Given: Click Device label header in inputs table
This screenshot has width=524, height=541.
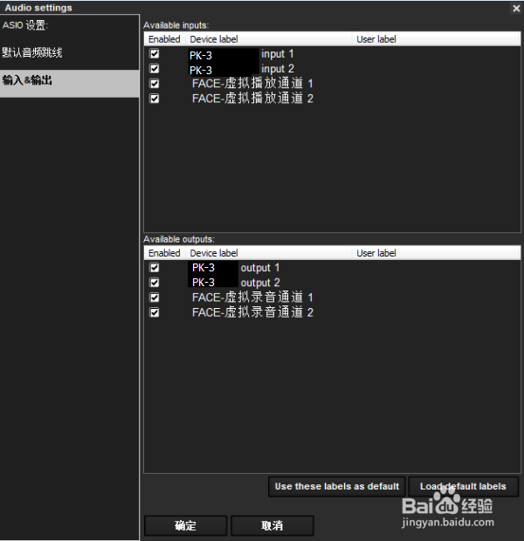Looking at the screenshot, I should coord(269,39).
